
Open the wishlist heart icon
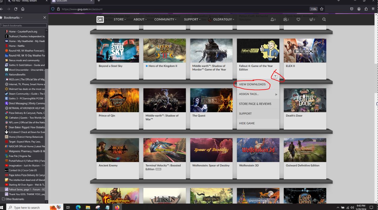coord(298,19)
